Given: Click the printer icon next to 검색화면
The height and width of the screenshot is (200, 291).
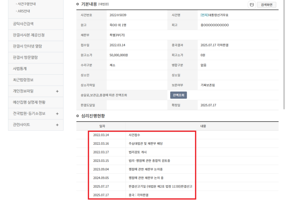Looking at the screenshot, I should pyautogui.click(x=251, y=5).
